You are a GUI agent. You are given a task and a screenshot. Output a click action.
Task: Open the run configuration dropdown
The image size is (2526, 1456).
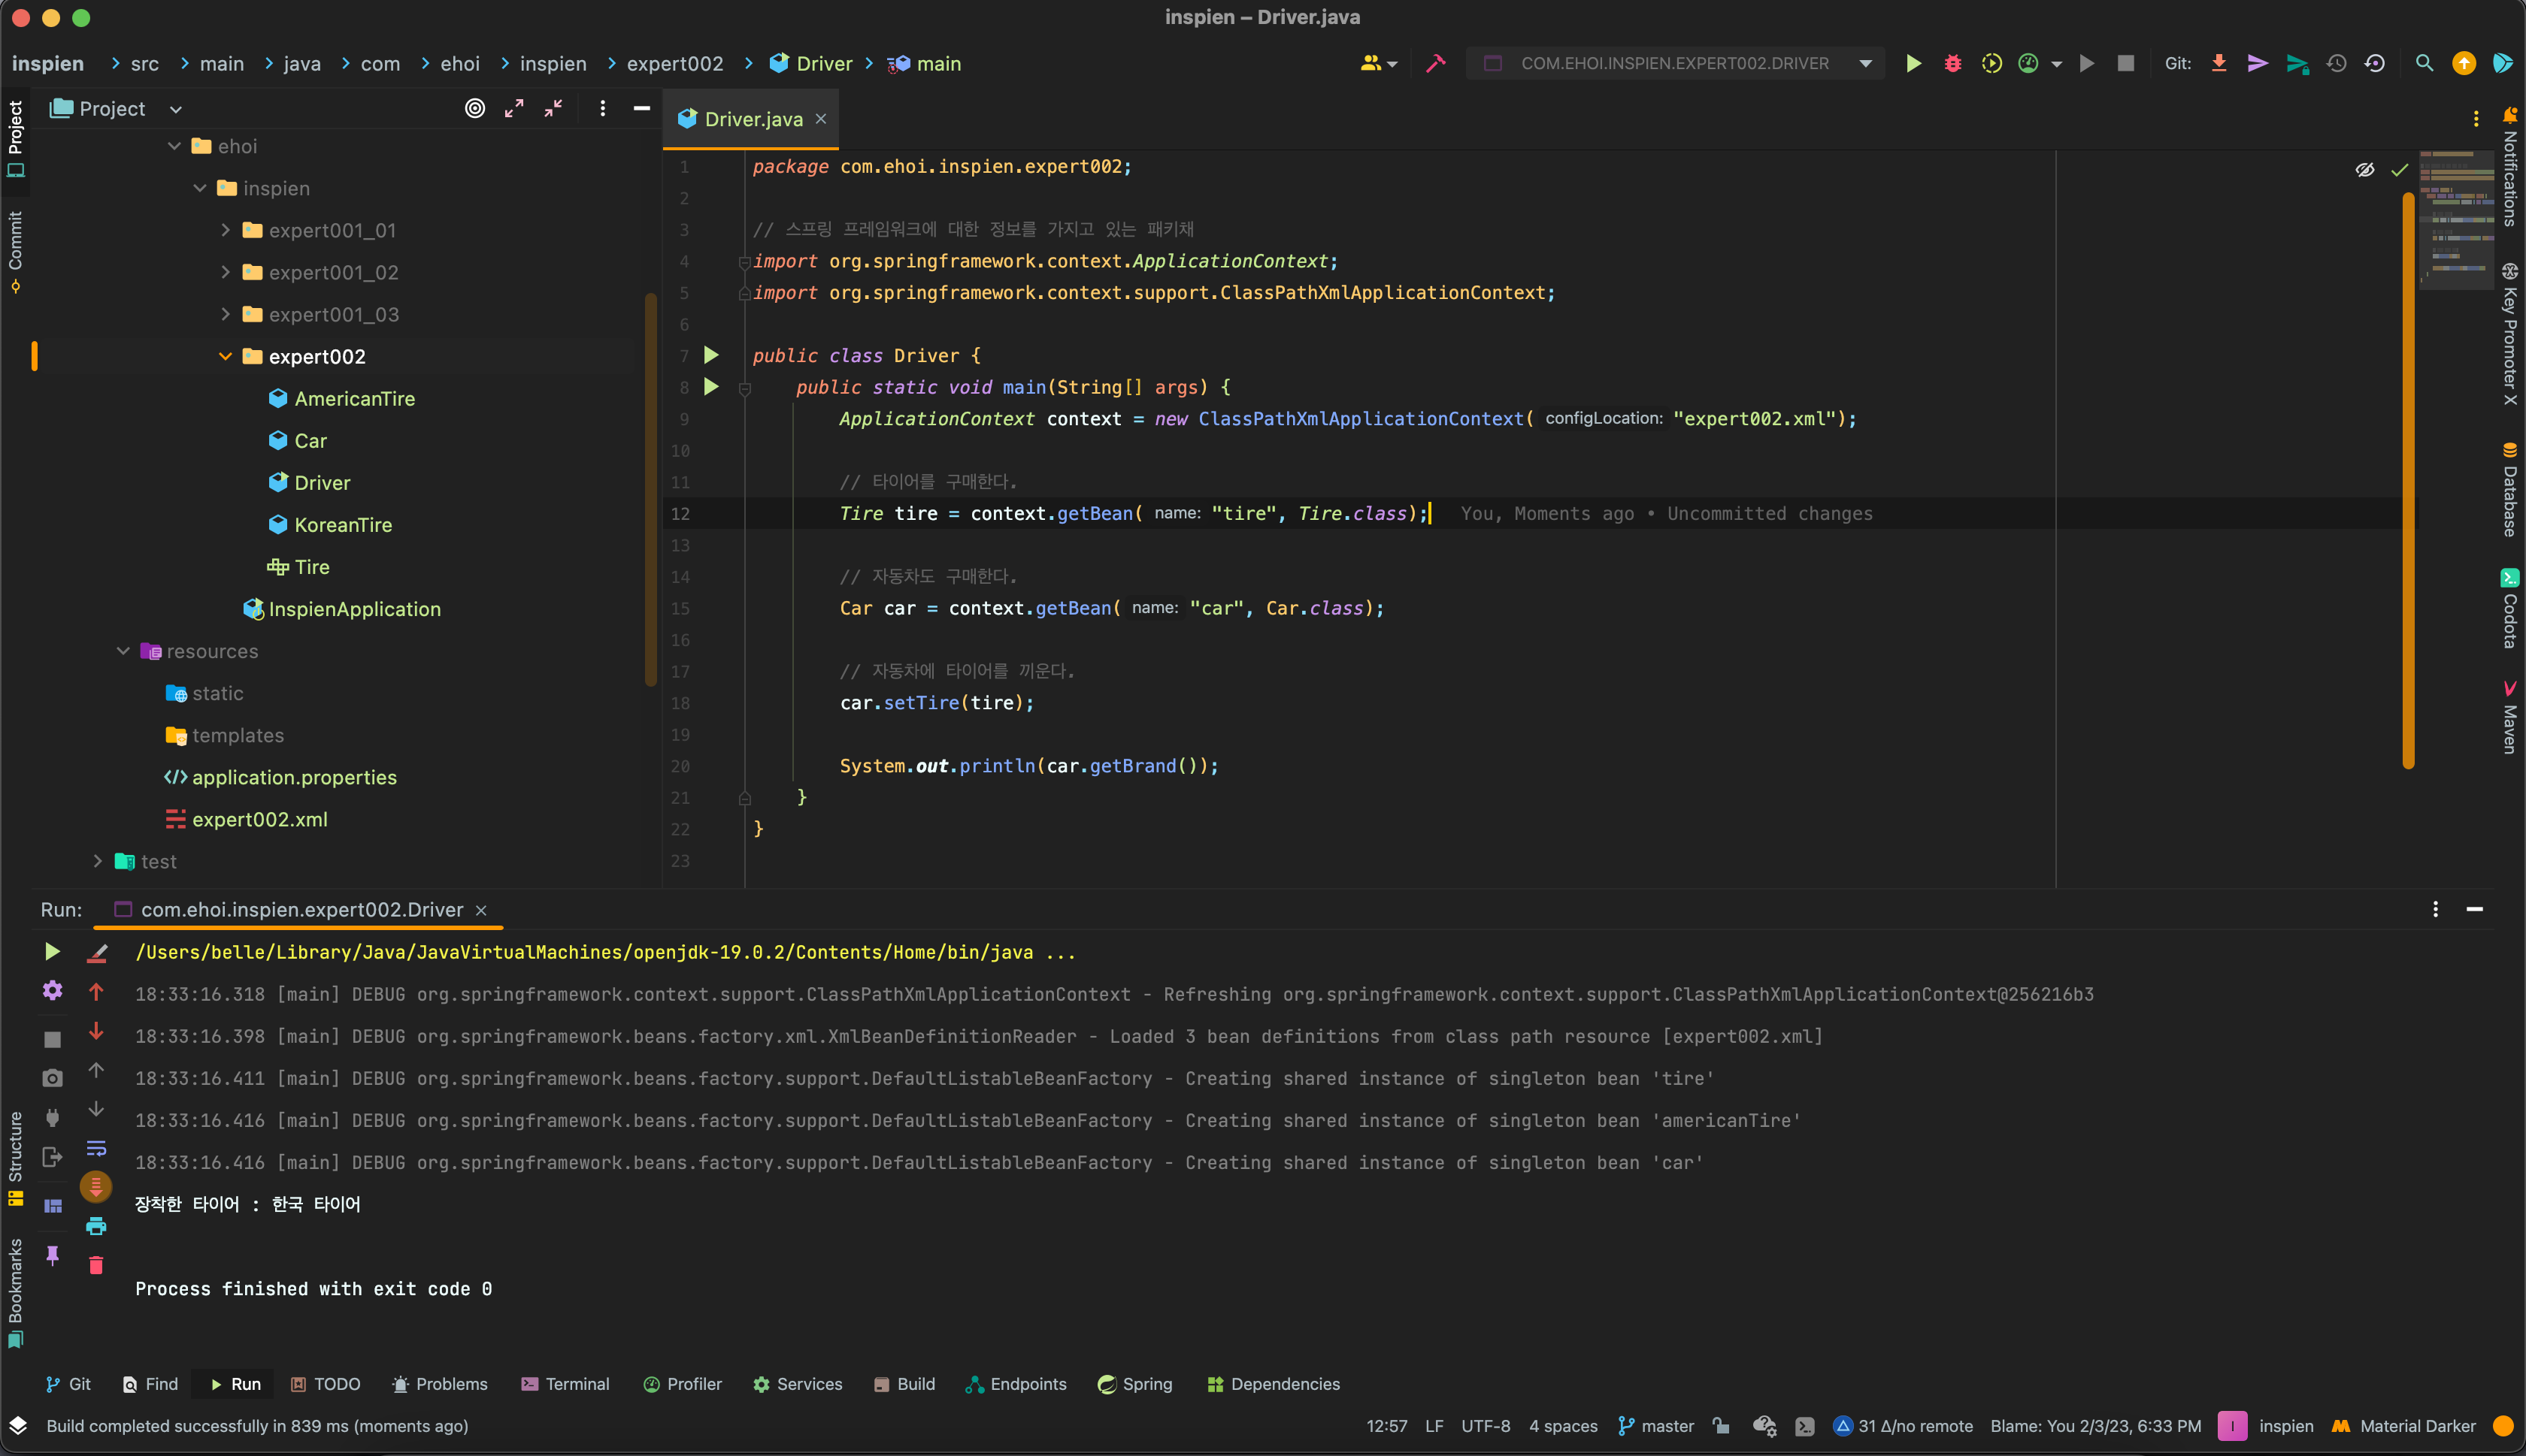click(1864, 63)
